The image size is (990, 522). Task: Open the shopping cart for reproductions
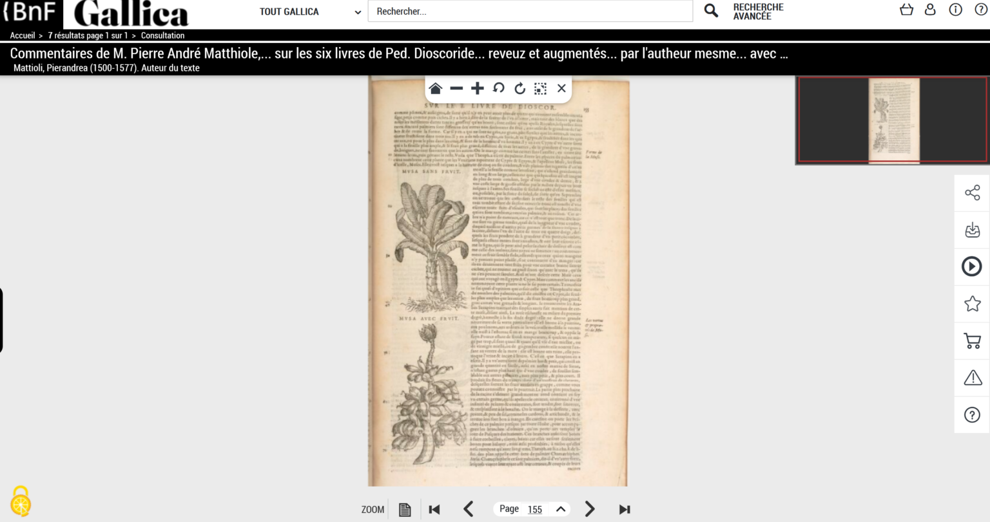click(x=972, y=340)
